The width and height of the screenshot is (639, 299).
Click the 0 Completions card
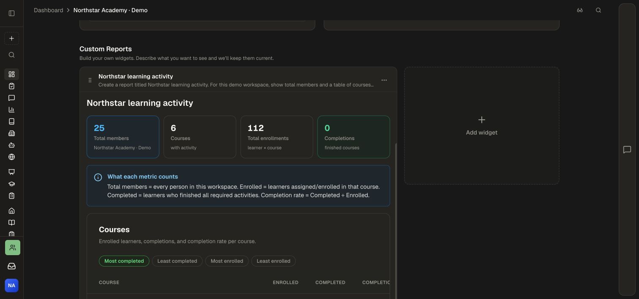coord(354,137)
